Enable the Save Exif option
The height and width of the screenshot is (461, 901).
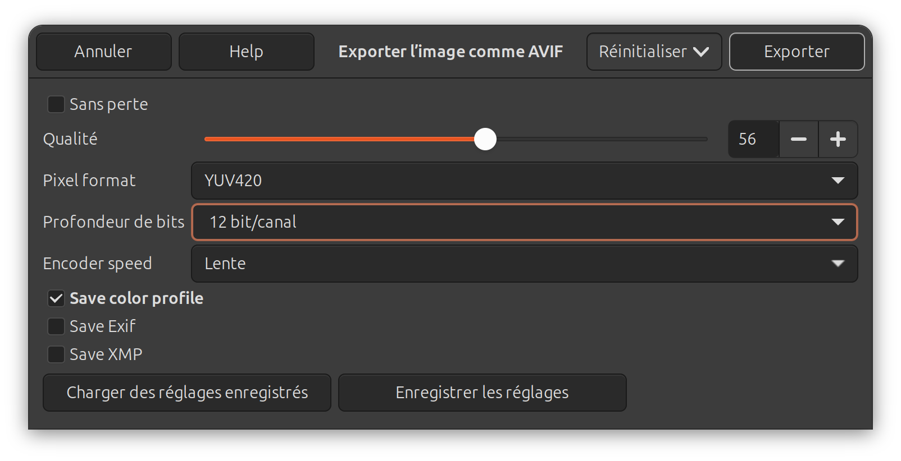[x=56, y=326]
